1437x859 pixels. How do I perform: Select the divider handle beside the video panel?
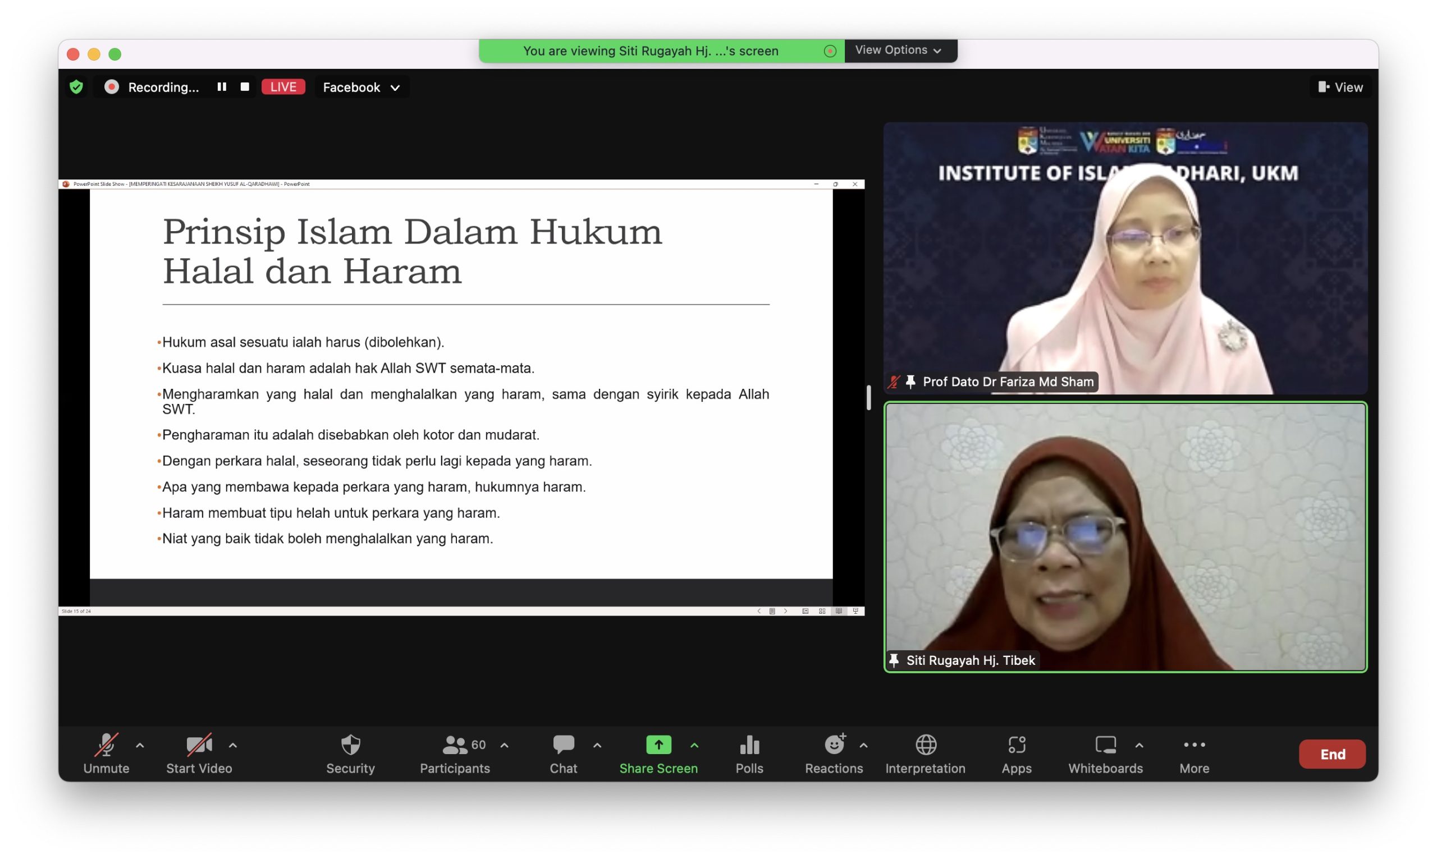pyautogui.click(x=868, y=397)
